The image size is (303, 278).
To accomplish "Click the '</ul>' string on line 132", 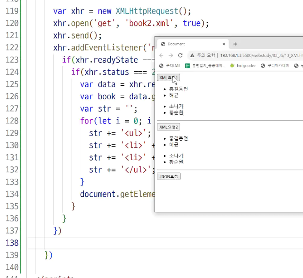I will coord(136,170).
